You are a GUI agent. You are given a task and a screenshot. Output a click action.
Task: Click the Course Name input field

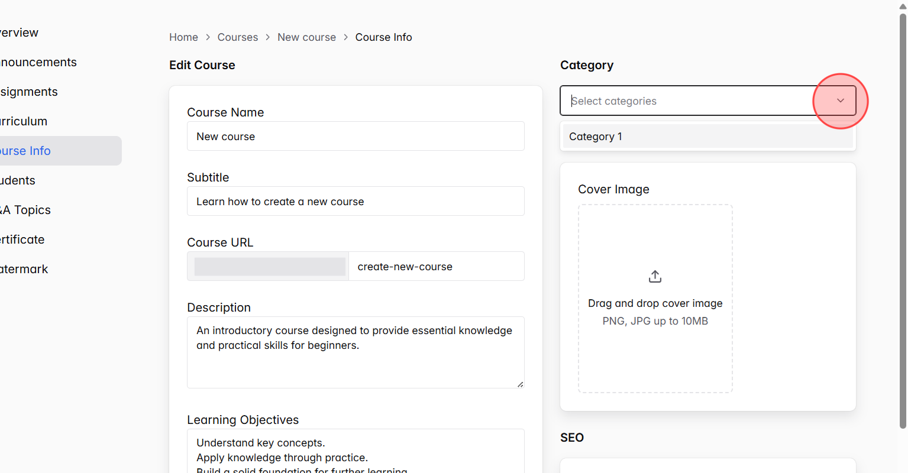click(x=356, y=136)
